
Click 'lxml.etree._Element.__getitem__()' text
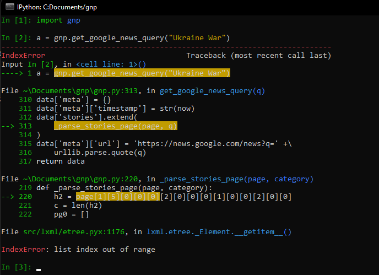[x=219, y=232]
